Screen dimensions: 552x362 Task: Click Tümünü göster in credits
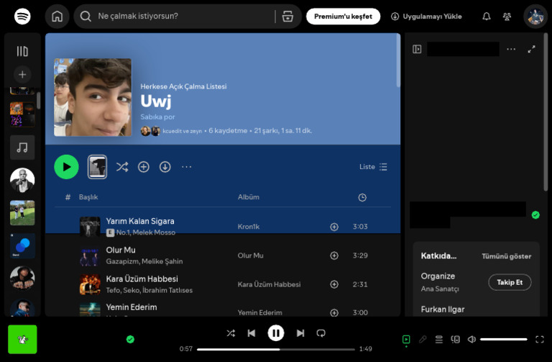click(x=506, y=256)
